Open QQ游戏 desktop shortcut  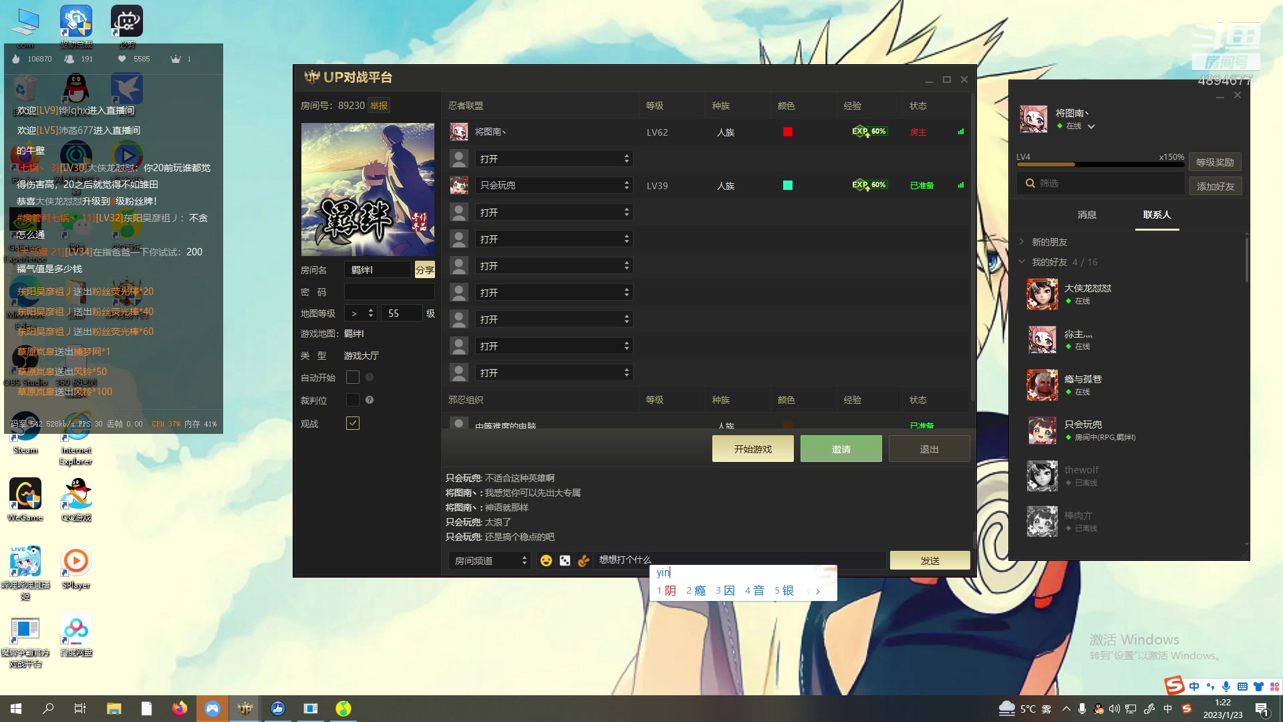coord(76,500)
